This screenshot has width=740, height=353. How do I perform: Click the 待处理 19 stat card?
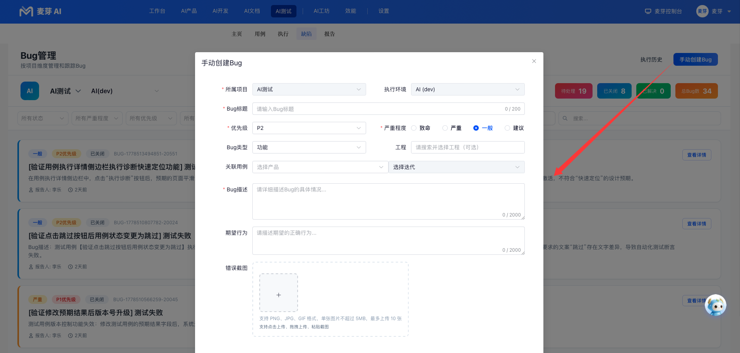coord(574,91)
